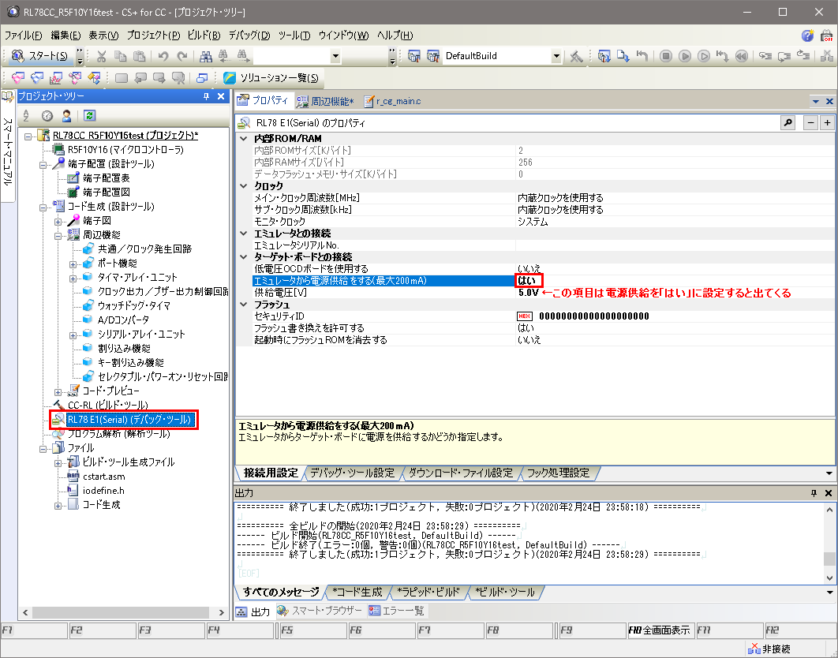Switch output to *ビルド・ツール tab
The width and height of the screenshot is (838, 658).
pyautogui.click(x=504, y=592)
